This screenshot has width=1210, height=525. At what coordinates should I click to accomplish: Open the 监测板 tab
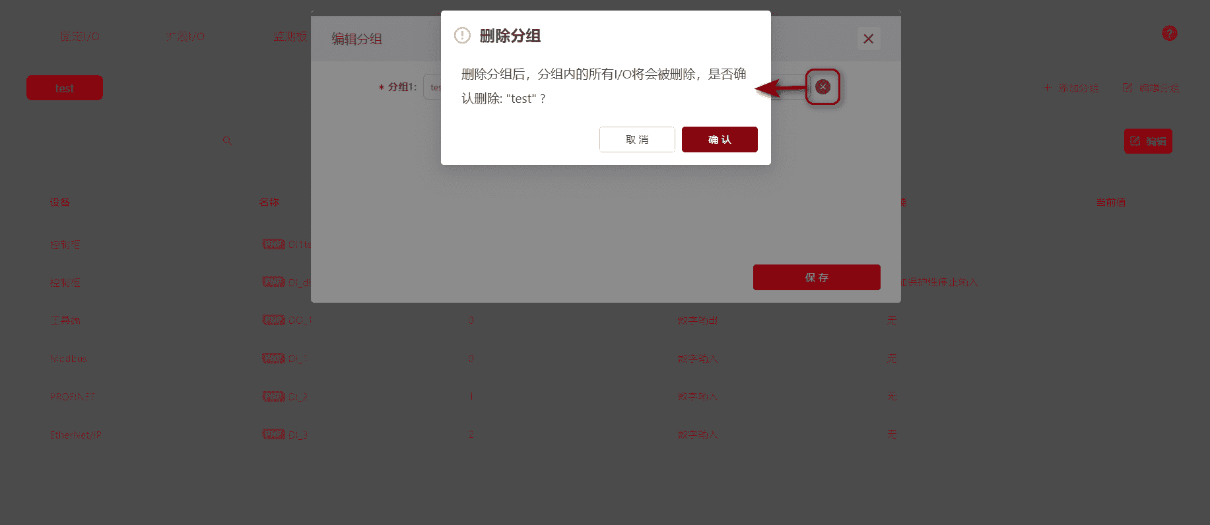tap(290, 36)
